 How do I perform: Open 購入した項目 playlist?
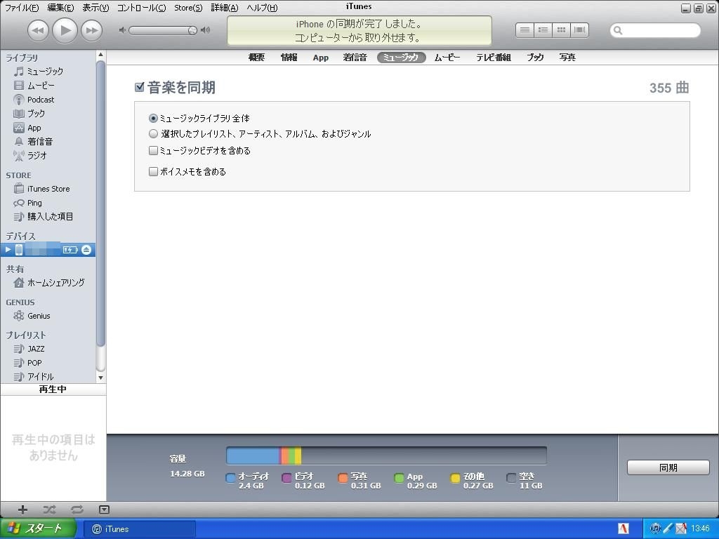point(48,217)
